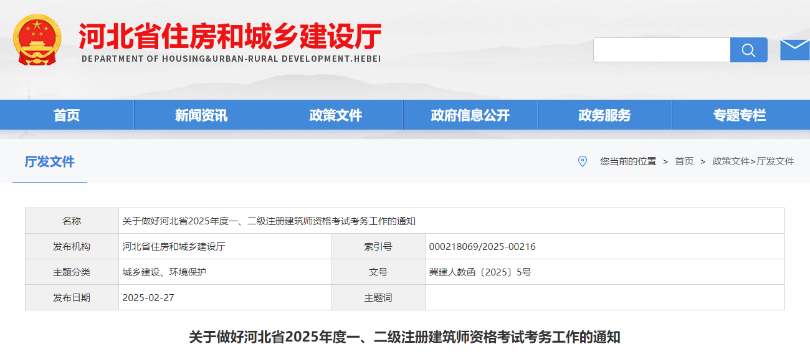Open the envelope mail icon
Screen dimensions: 810x354
click(794, 49)
